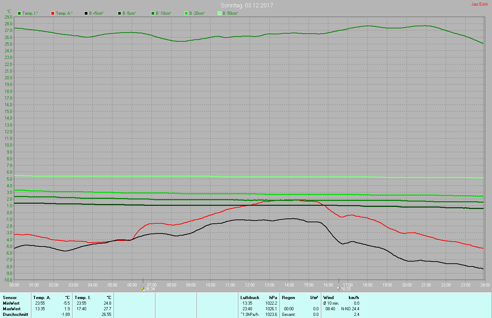Screen dimensions: 492x318
Task: Click the black B +5cm legend square
Action: tap(86, 13)
